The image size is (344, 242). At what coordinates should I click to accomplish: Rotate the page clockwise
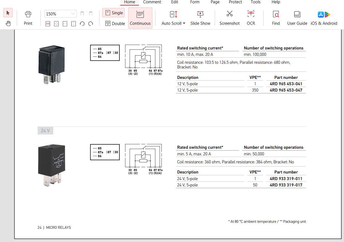tap(91, 24)
